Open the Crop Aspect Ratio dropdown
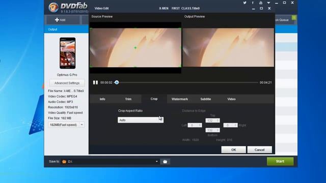This screenshot has width=326, height=183. [141, 120]
